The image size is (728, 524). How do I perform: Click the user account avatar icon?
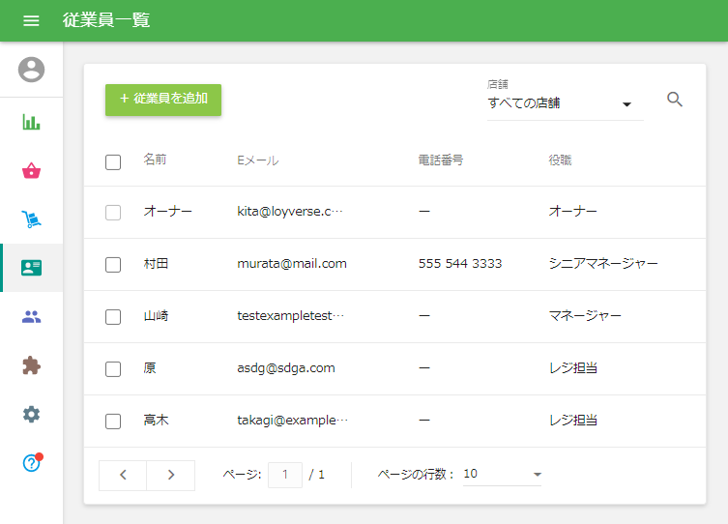32,70
